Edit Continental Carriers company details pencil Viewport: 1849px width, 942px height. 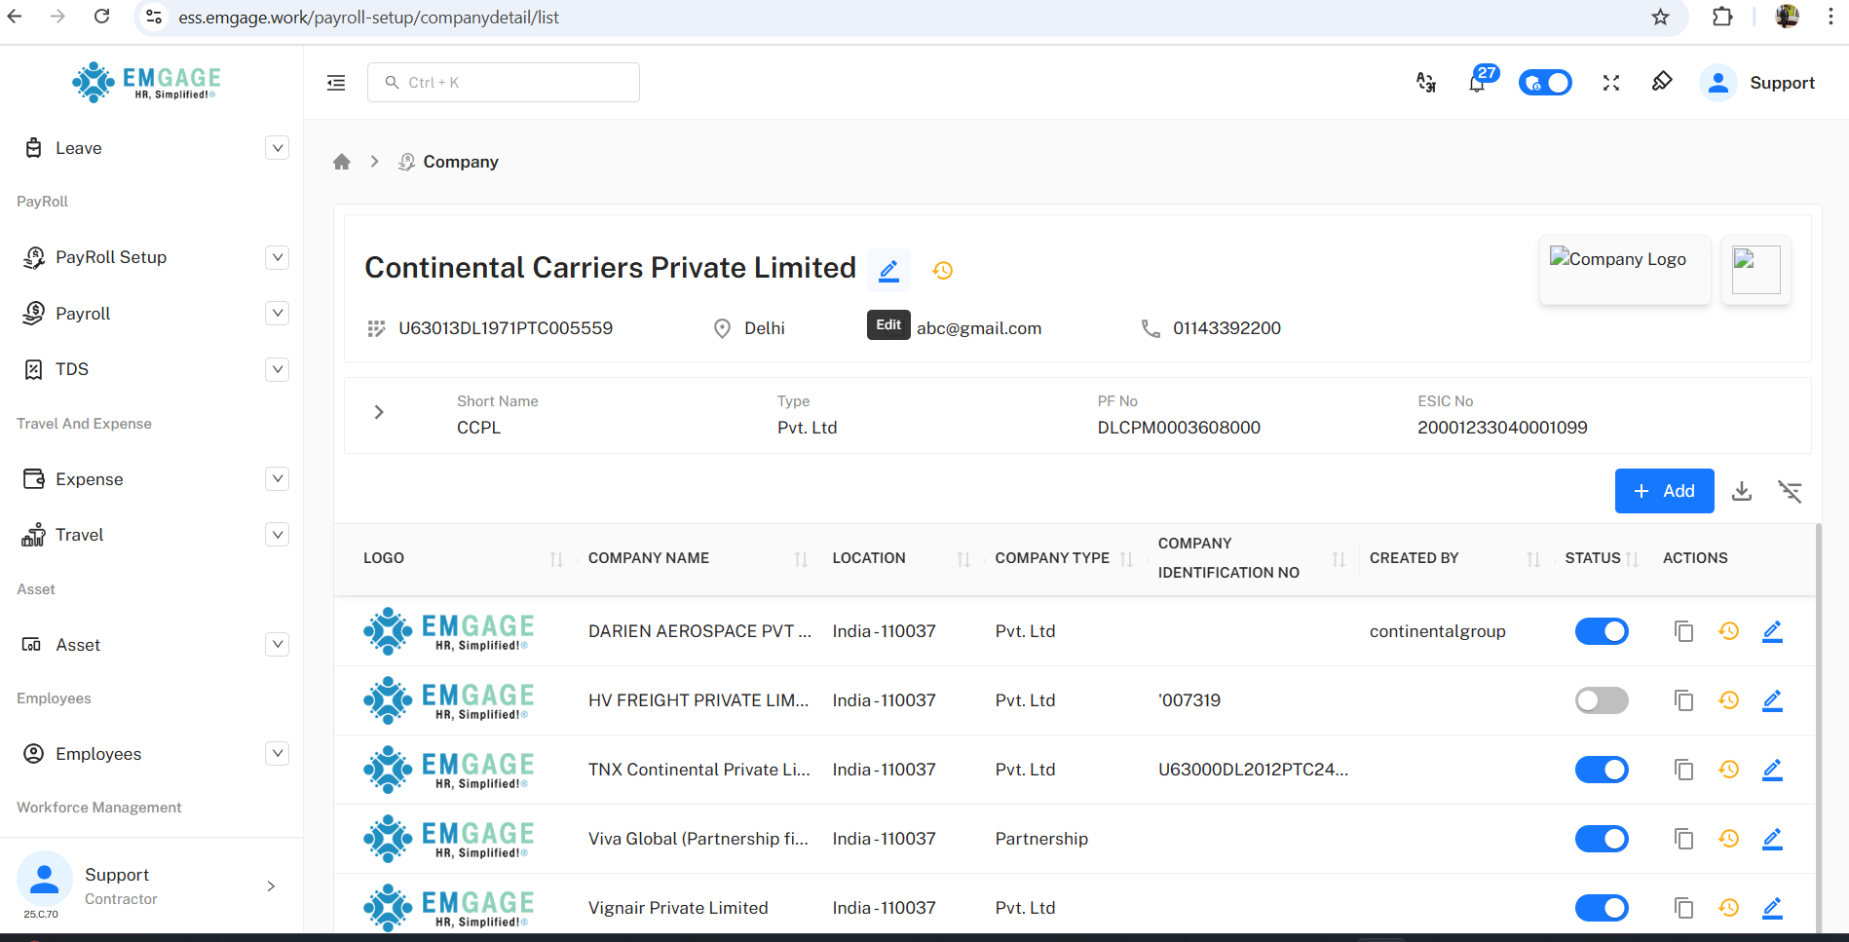point(888,270)
